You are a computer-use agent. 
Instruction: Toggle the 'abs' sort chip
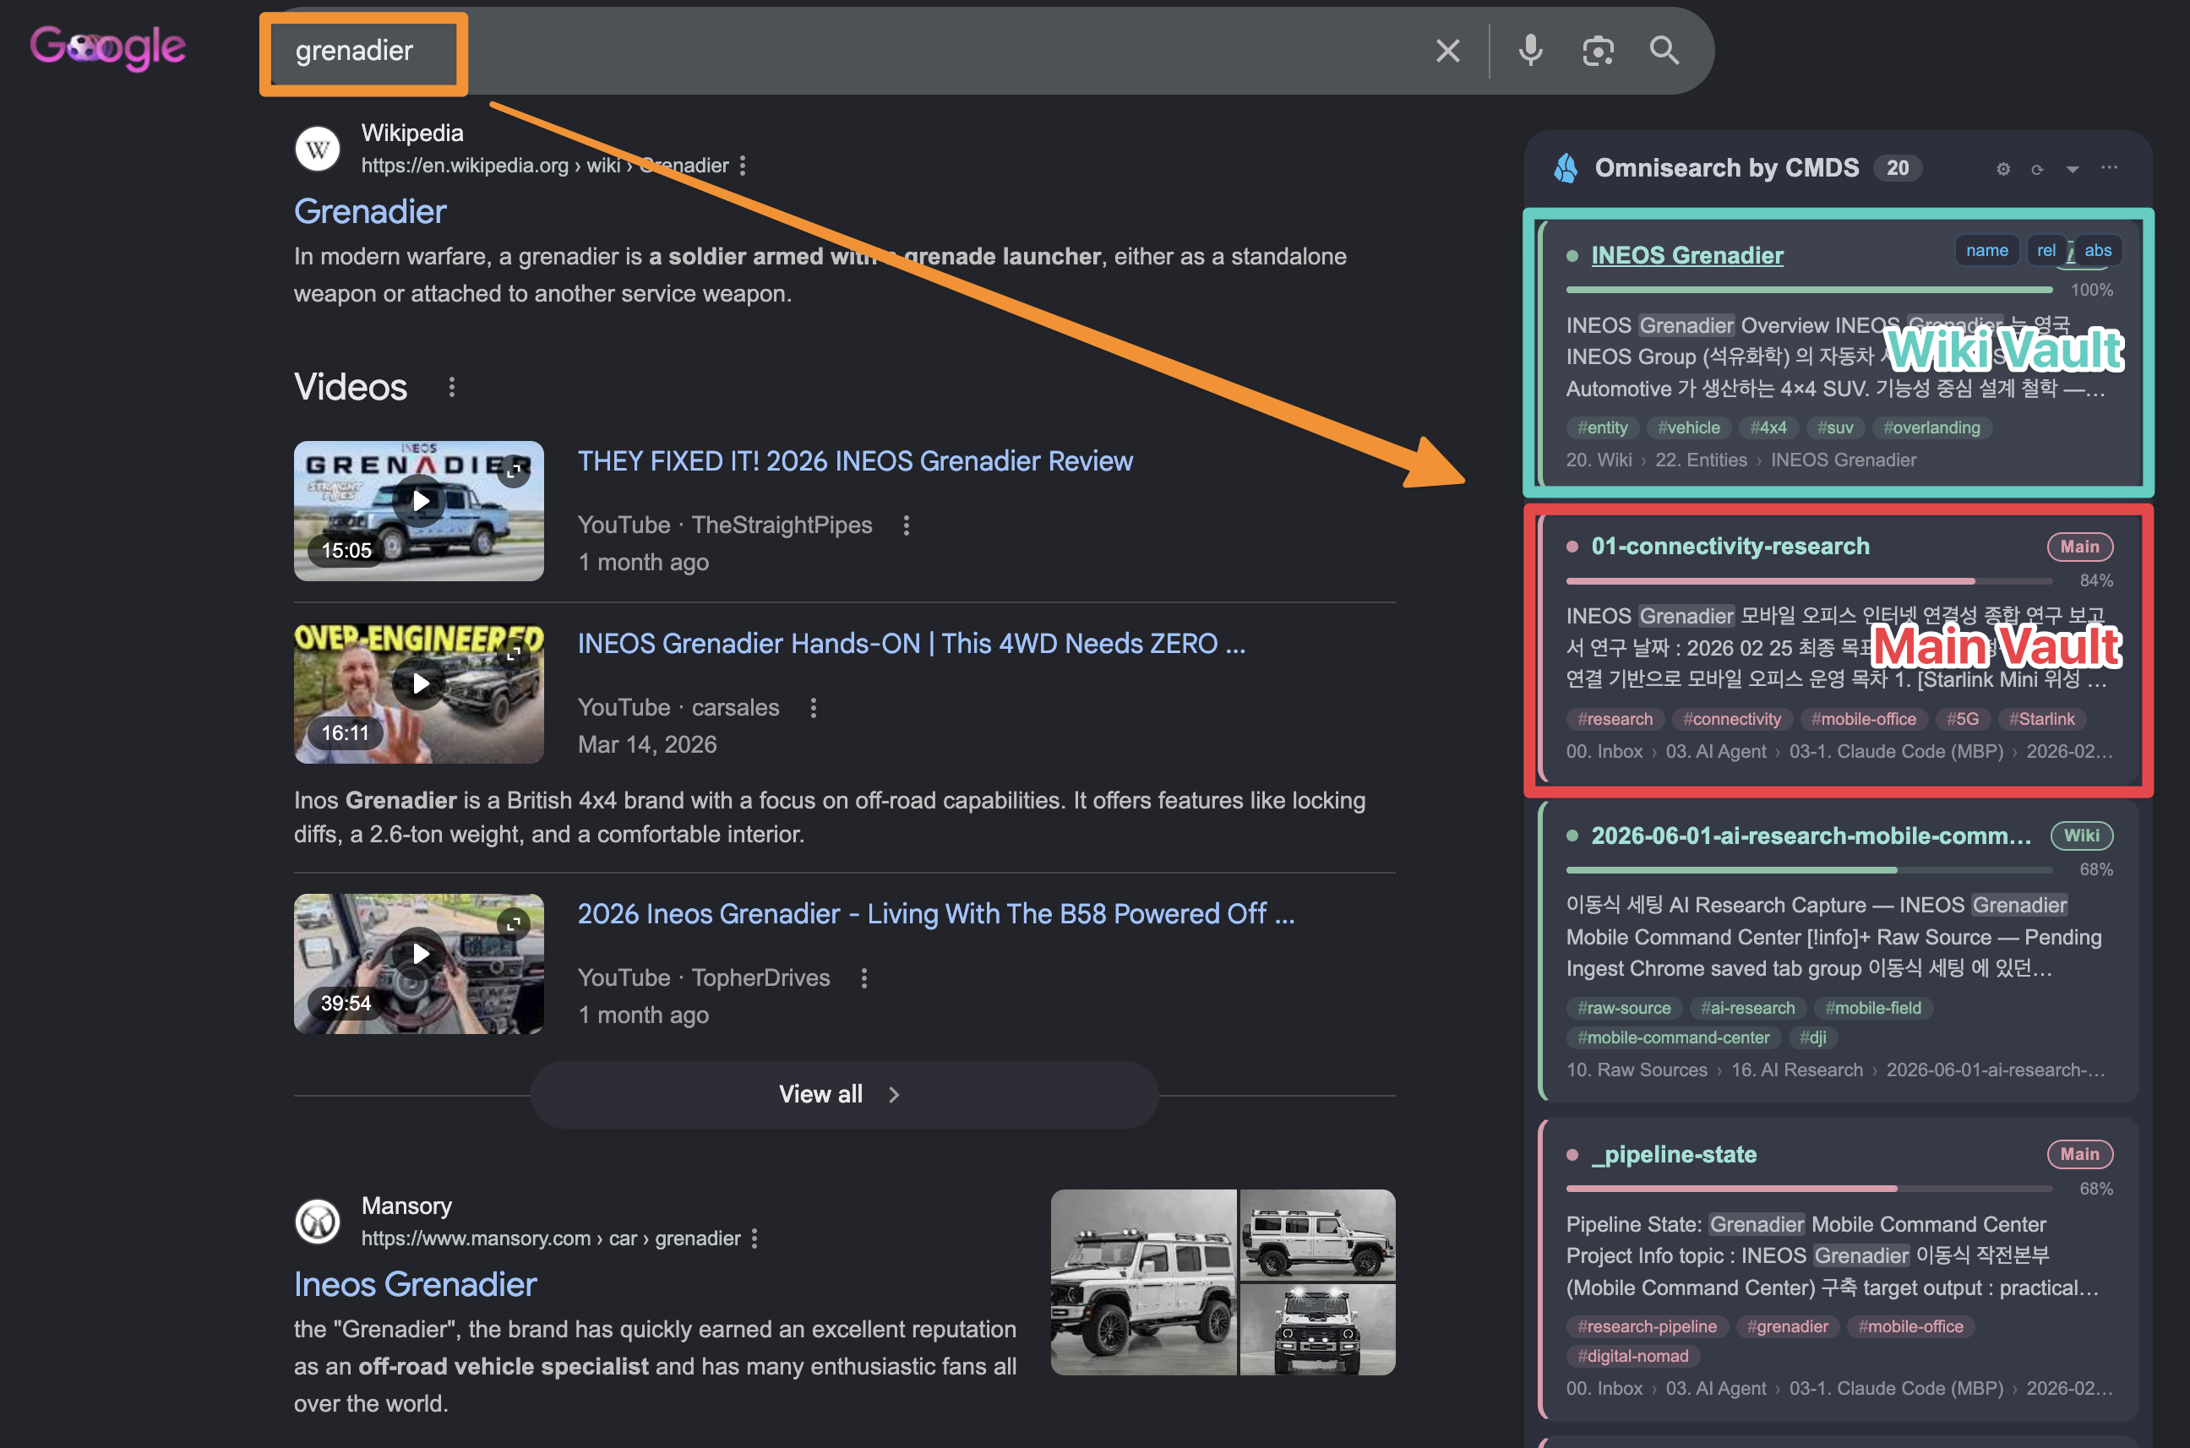point(2098,250)
